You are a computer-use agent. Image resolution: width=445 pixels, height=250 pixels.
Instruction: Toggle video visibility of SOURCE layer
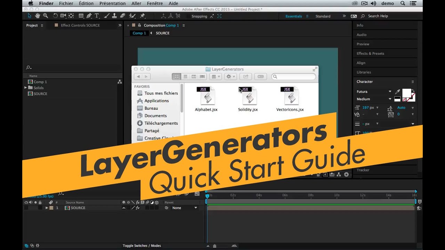tap(26, 208)
